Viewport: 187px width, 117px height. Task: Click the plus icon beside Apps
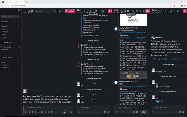19,62
